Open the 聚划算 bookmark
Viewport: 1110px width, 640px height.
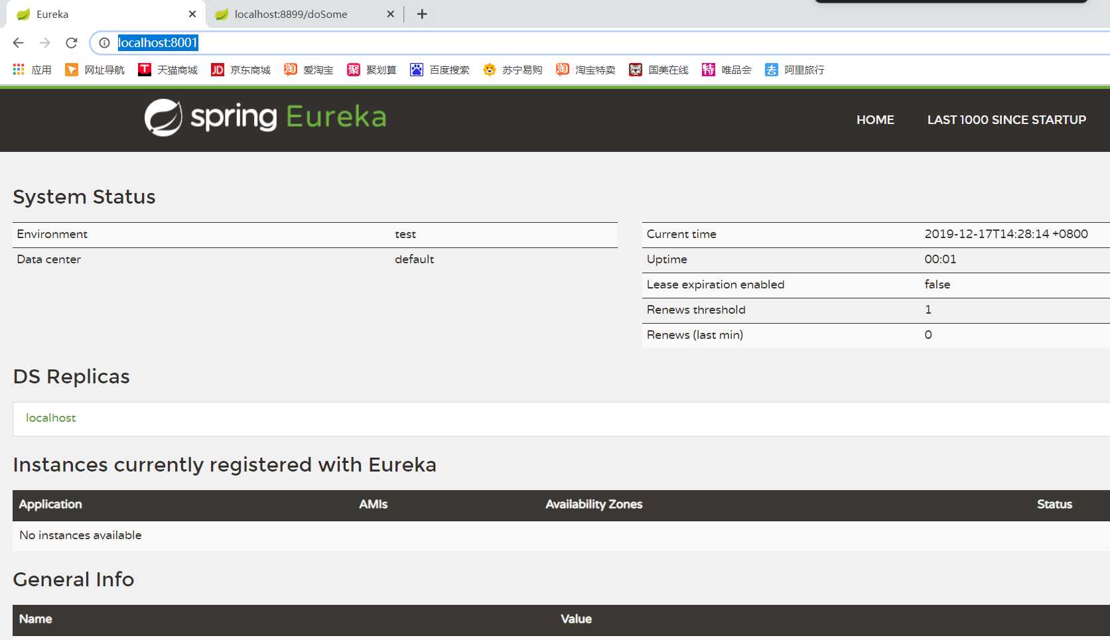pyautogui.click(x=372, y=70)
